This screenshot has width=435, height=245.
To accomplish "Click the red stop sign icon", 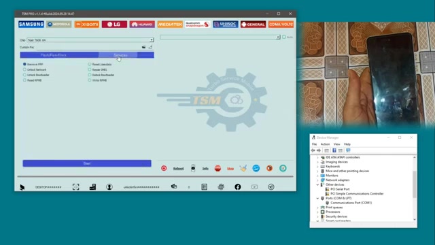I will (x=217, y=168).
